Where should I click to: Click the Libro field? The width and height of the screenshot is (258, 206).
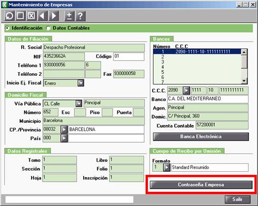[126, 160]
